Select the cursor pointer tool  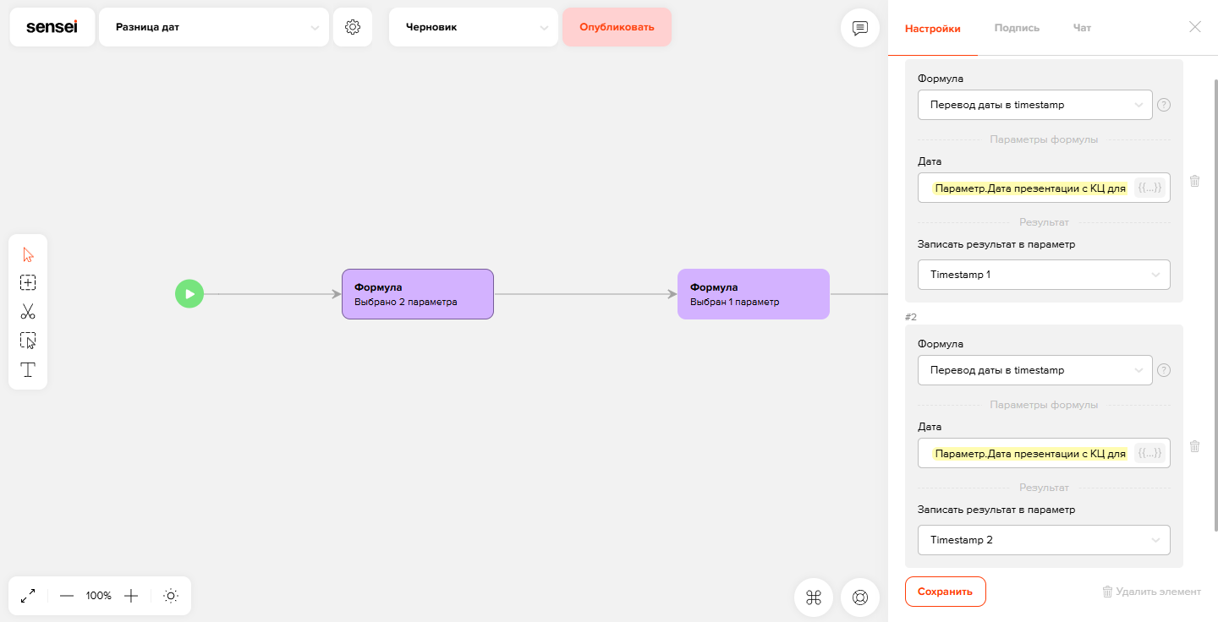28,254
